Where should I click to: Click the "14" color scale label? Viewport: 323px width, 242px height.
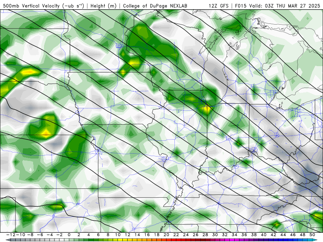[137, 235]
